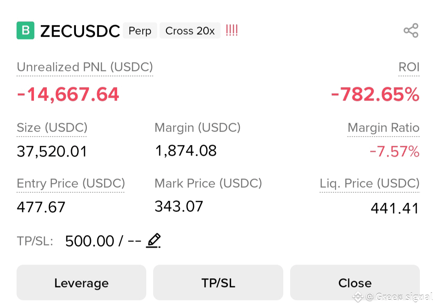Tap the Margin Ratio label
436x307 pixels.
pos(383,128)
